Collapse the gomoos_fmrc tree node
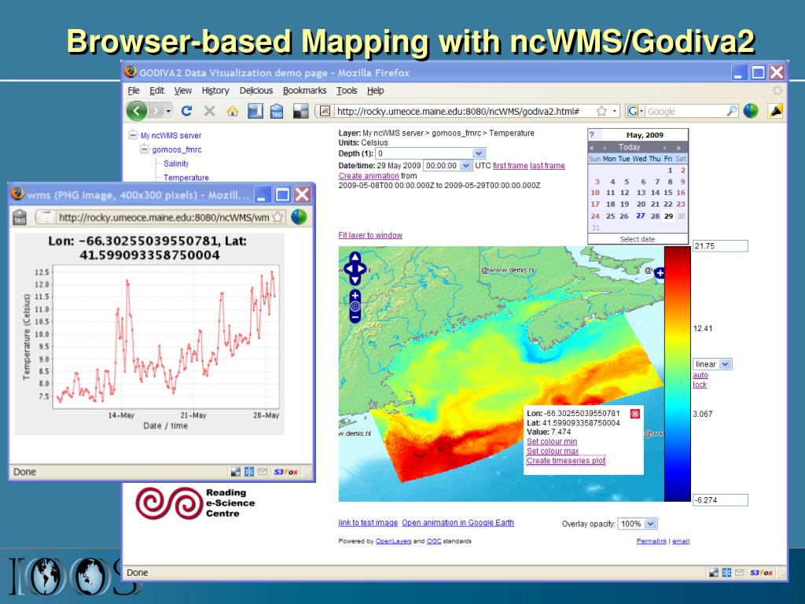The height and width of the screenshot is (604, 805). click(145, 149)
